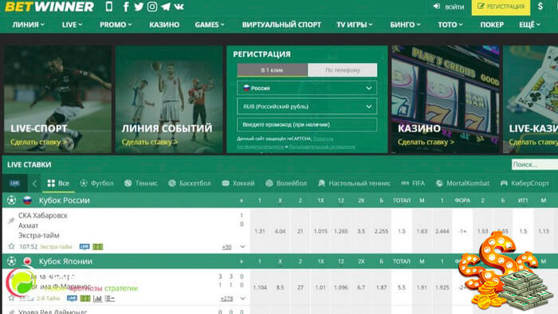Filter live bets by Настольный теннис
This screenshot has height=314, width=558.
tap(354, 183)
